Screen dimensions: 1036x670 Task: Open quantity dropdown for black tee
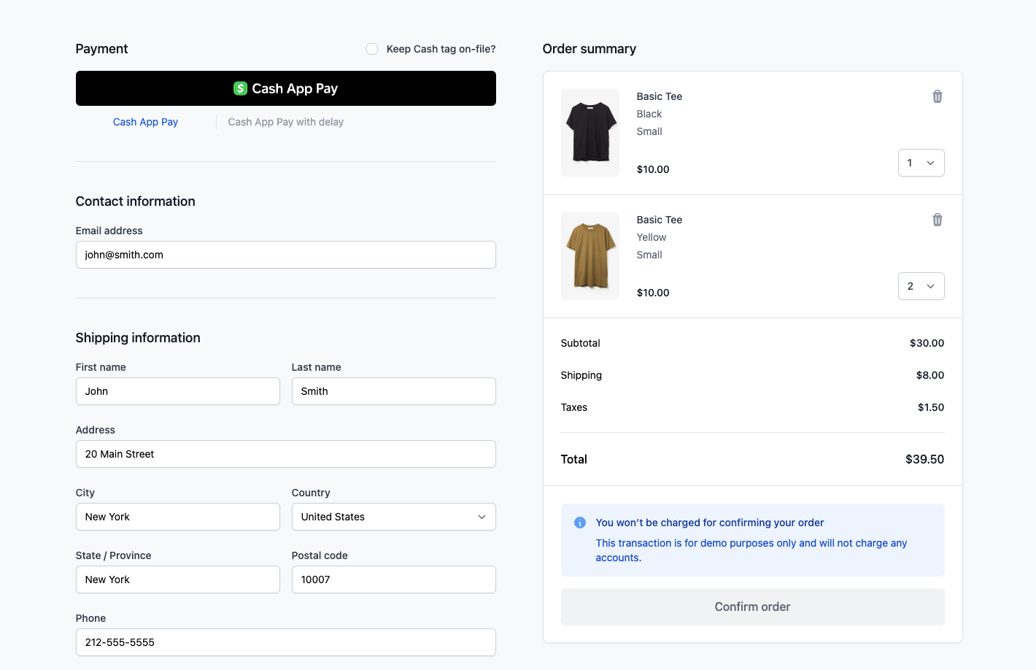pyautogui.click(x=921, y=163)
